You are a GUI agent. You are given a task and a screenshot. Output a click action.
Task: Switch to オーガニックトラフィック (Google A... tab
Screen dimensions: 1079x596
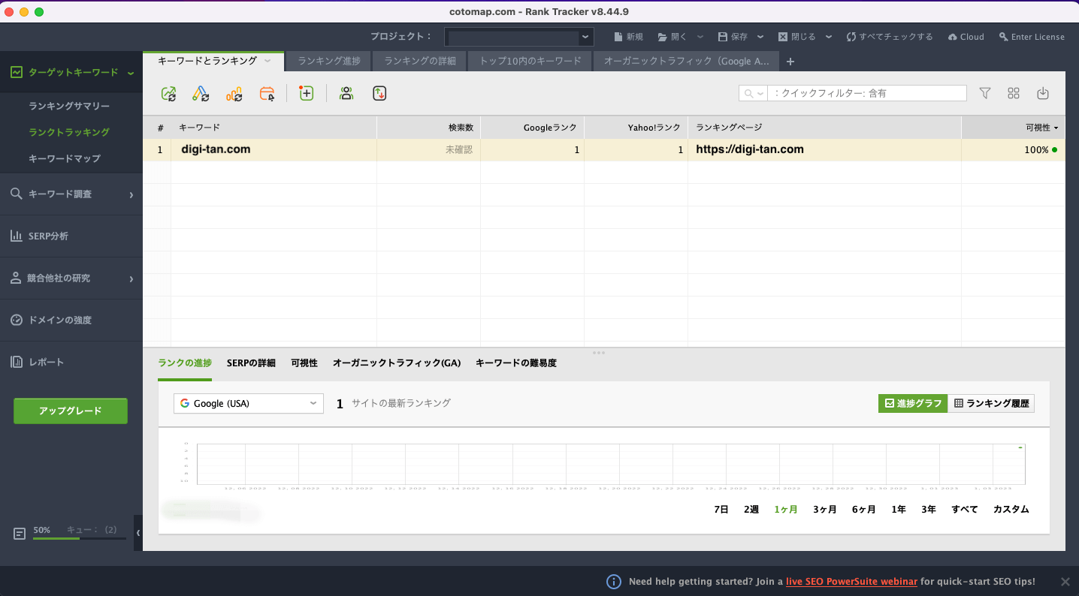pyautogui.click(x=687, y=61)
